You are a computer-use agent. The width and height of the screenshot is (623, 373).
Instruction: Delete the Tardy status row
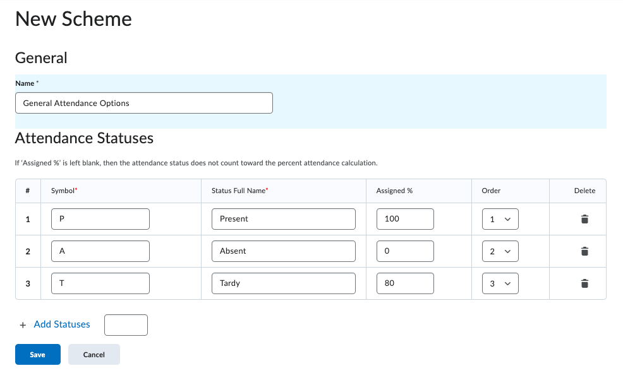point(584,283)
